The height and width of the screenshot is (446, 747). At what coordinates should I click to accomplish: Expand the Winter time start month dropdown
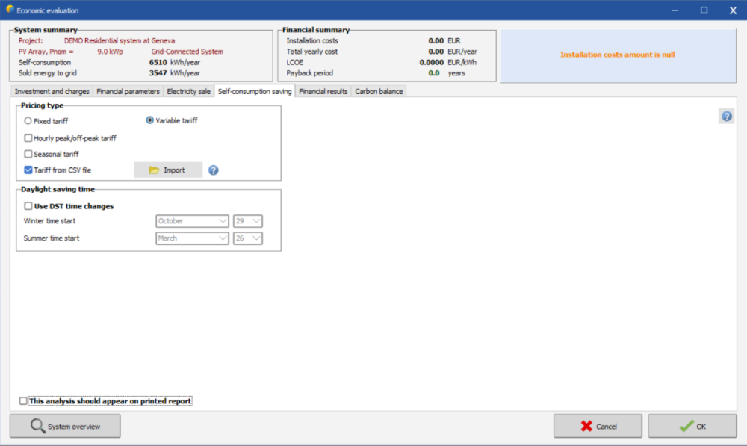pyautogui.click(x=192, y=221)
